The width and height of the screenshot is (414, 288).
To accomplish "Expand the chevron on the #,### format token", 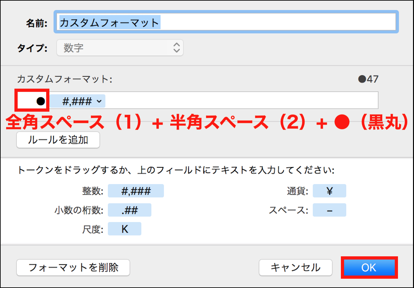I will pyautogui.click(x=99, y=101).
